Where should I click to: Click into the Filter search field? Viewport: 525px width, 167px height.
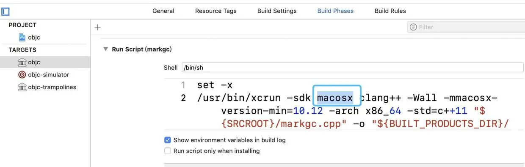[x=466, y=27]
